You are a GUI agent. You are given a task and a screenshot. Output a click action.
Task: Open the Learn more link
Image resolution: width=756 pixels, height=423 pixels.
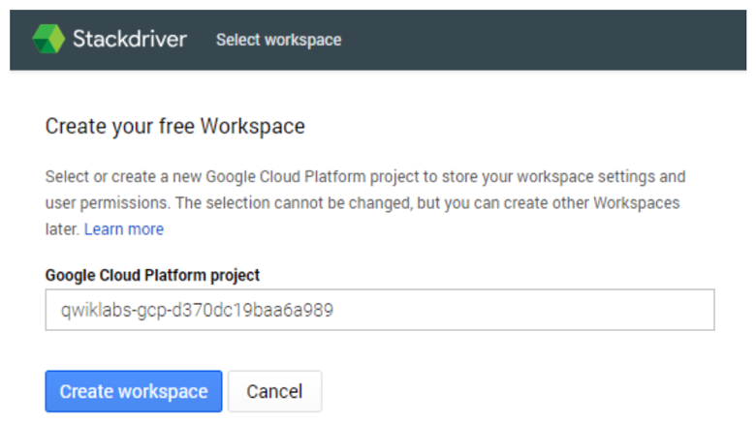pyautogui.click(x=124, y=229)
